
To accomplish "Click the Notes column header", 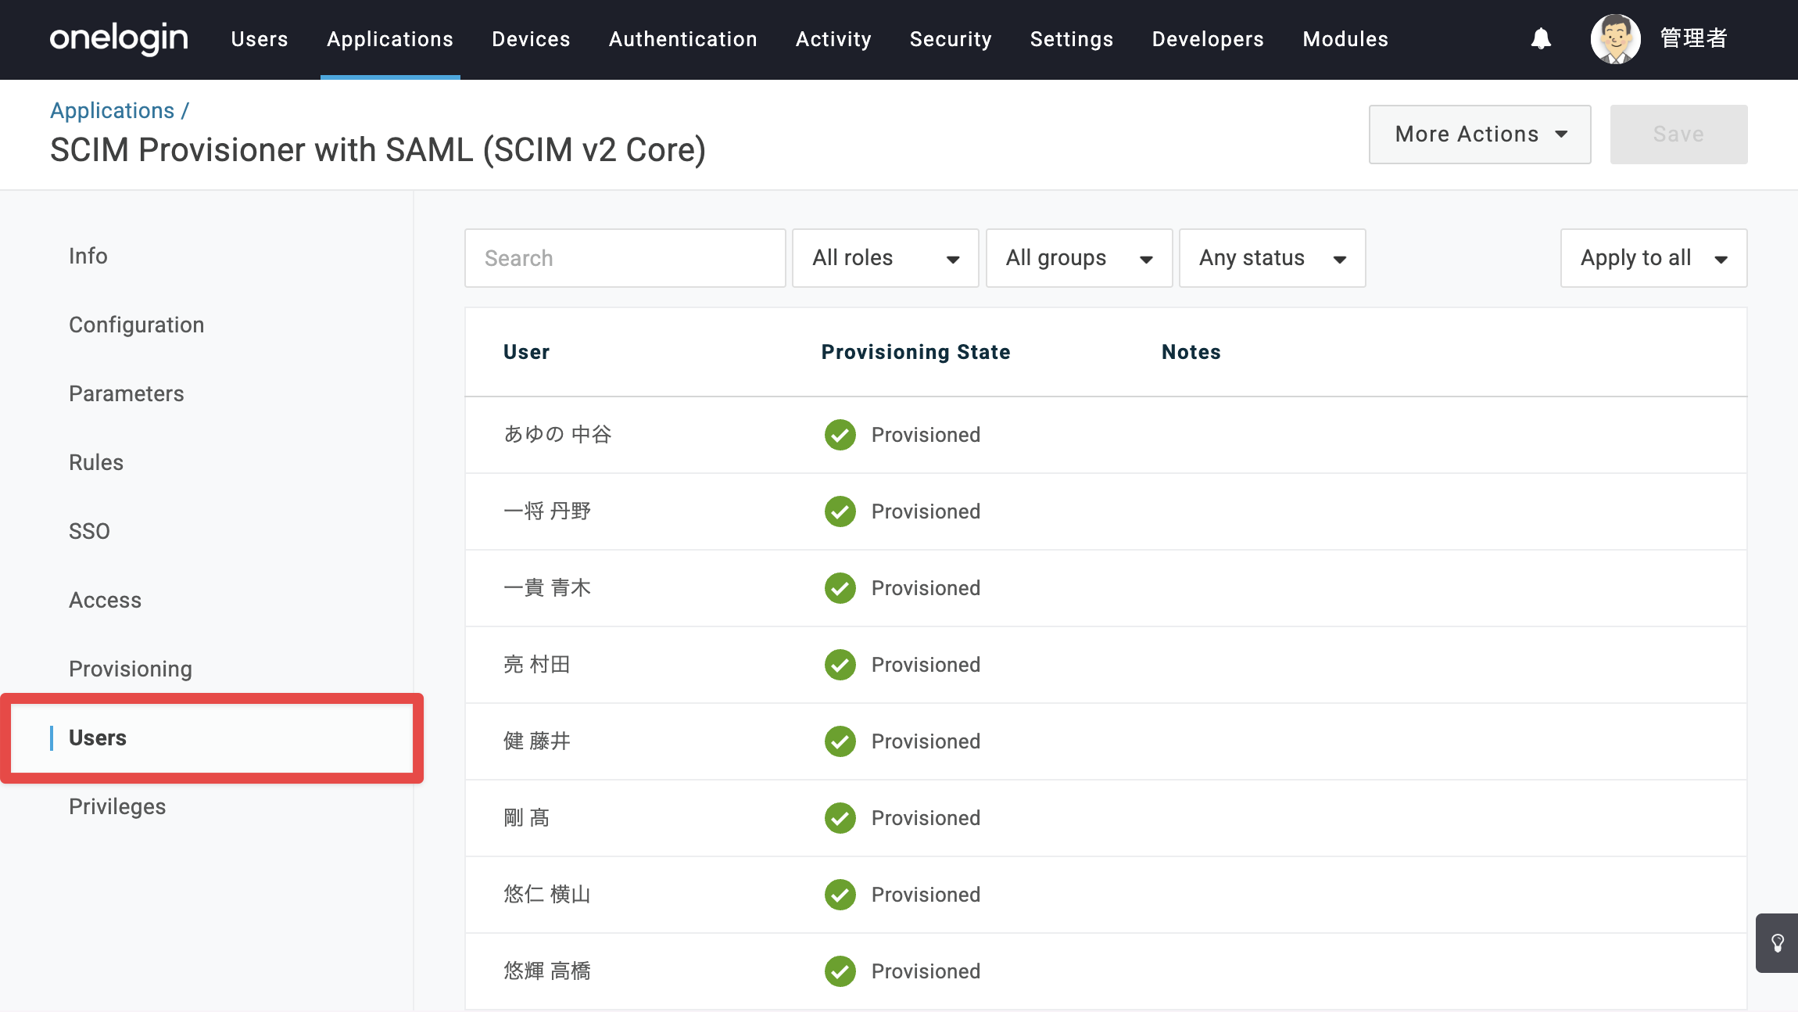I will click(x=1191, y=352).
